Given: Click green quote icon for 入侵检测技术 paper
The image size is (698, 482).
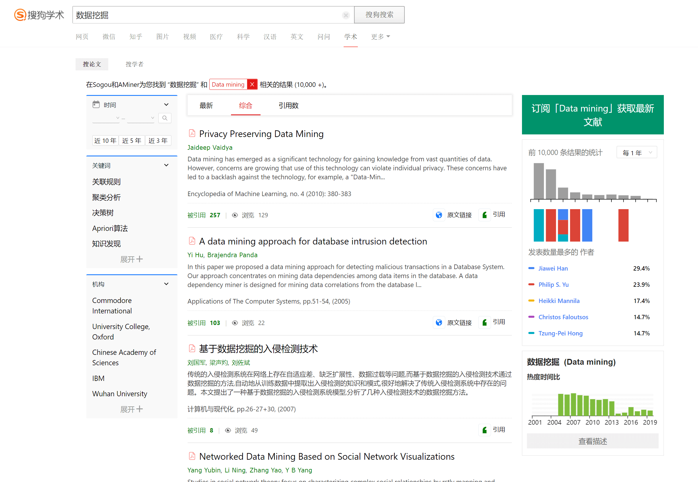Looking at the screenshot, I should point(485,430).
